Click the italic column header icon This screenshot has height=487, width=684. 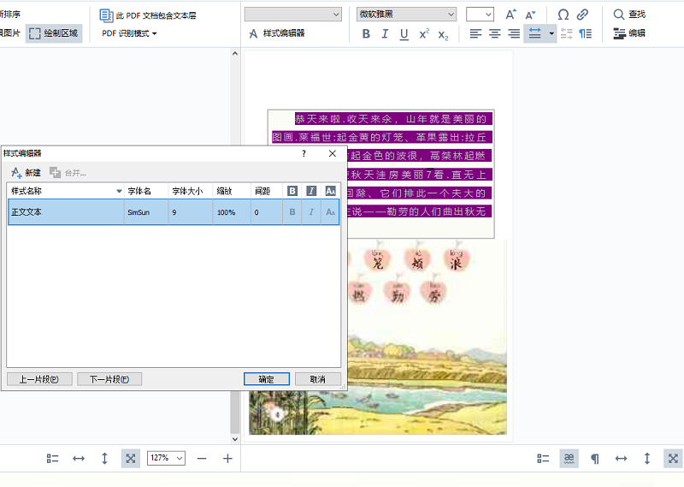coord(311,191)
